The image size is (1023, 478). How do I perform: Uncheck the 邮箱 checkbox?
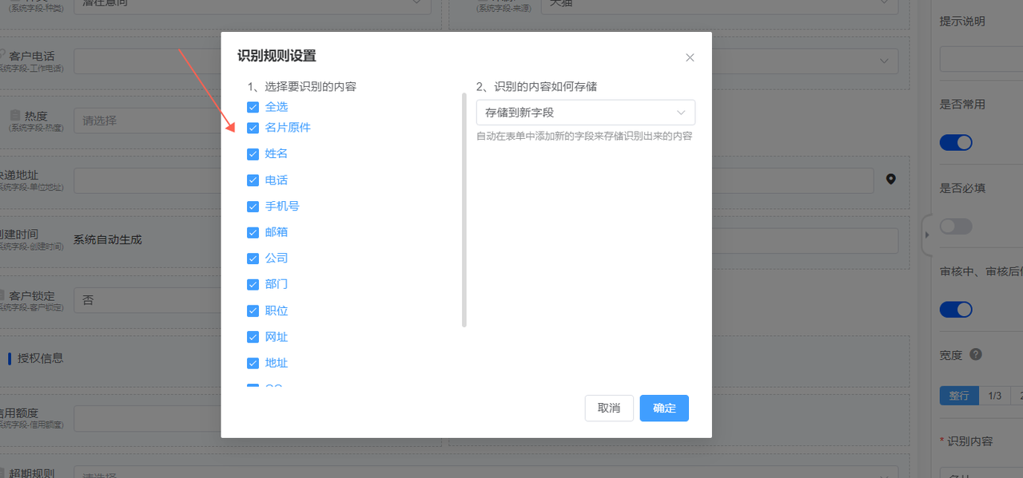coord(253,232)
